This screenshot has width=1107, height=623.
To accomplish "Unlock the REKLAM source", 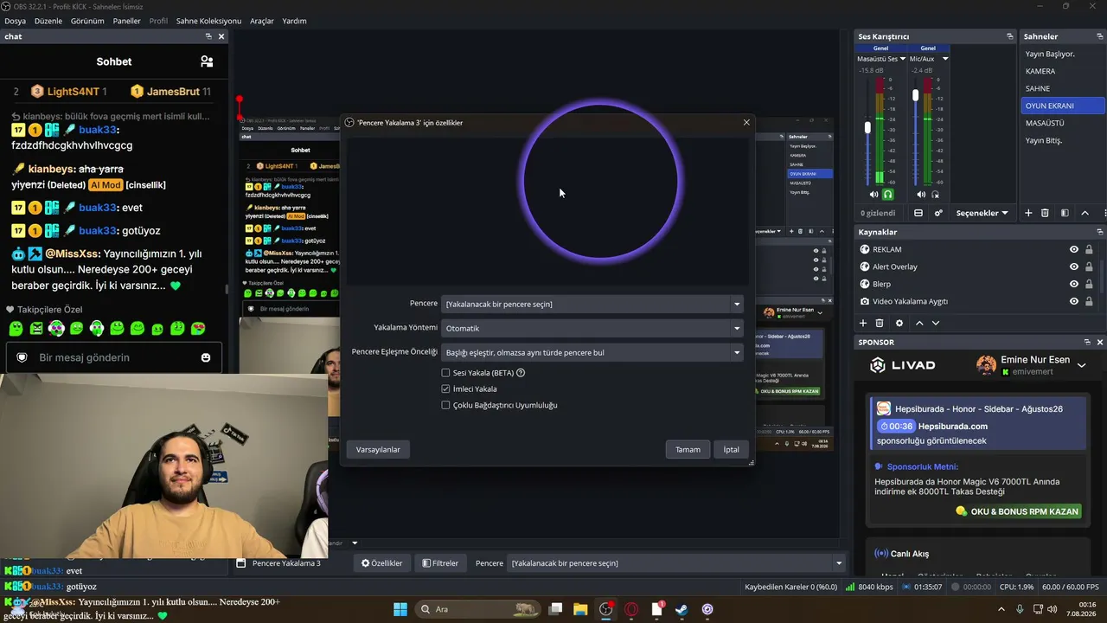I will 1089,249.
